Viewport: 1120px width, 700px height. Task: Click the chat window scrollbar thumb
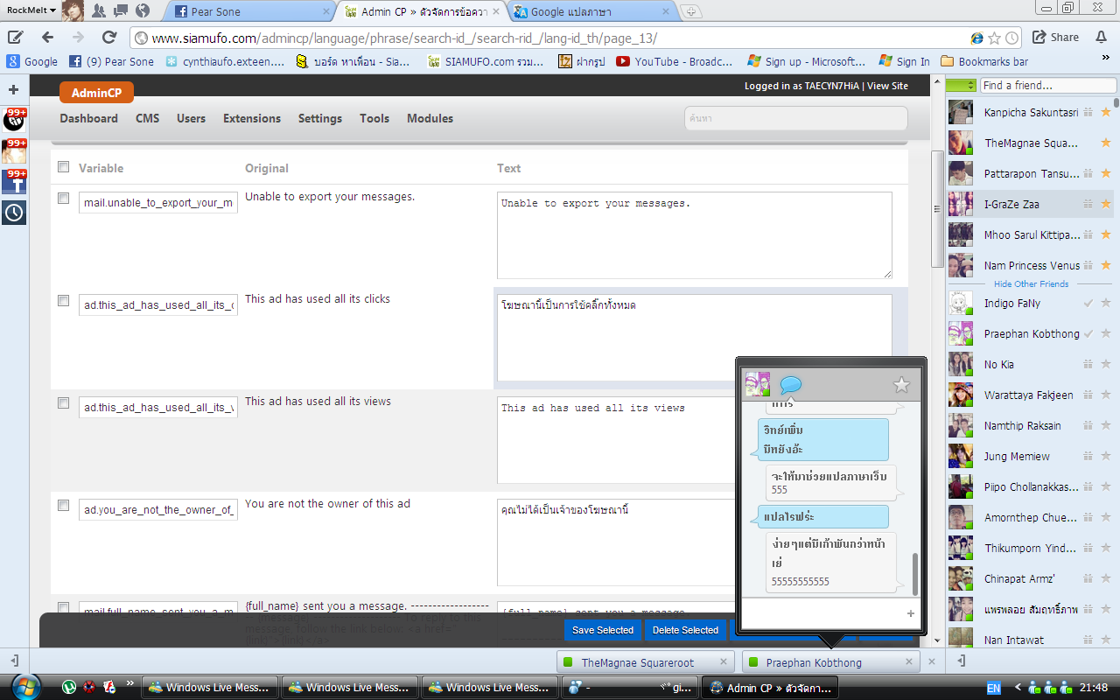[915, 573]
